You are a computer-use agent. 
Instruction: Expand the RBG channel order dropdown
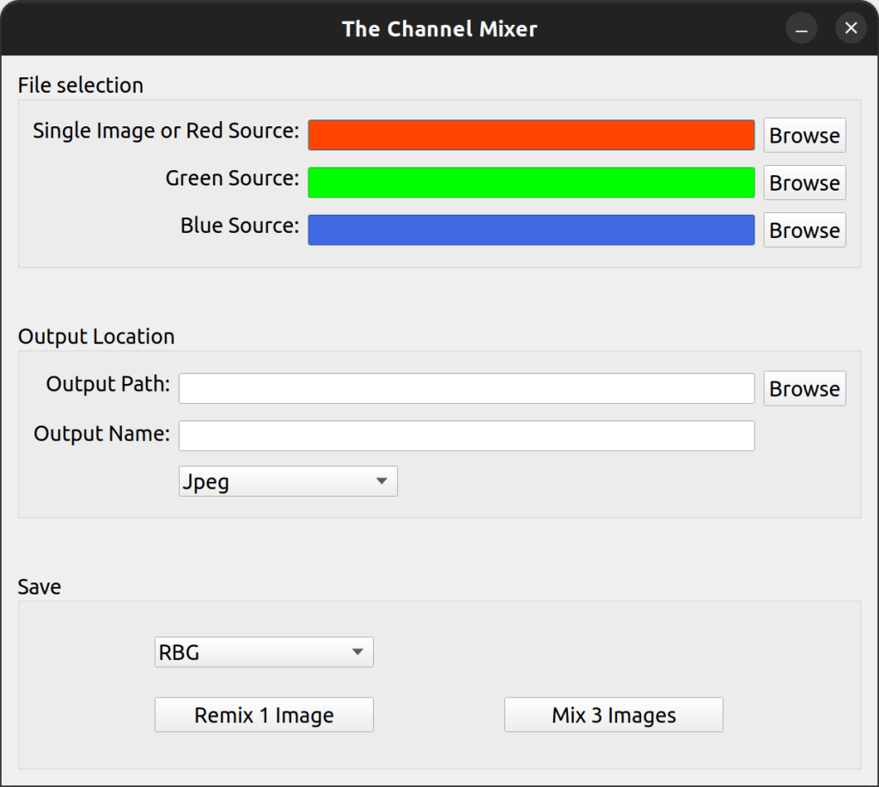click(263, 652)
